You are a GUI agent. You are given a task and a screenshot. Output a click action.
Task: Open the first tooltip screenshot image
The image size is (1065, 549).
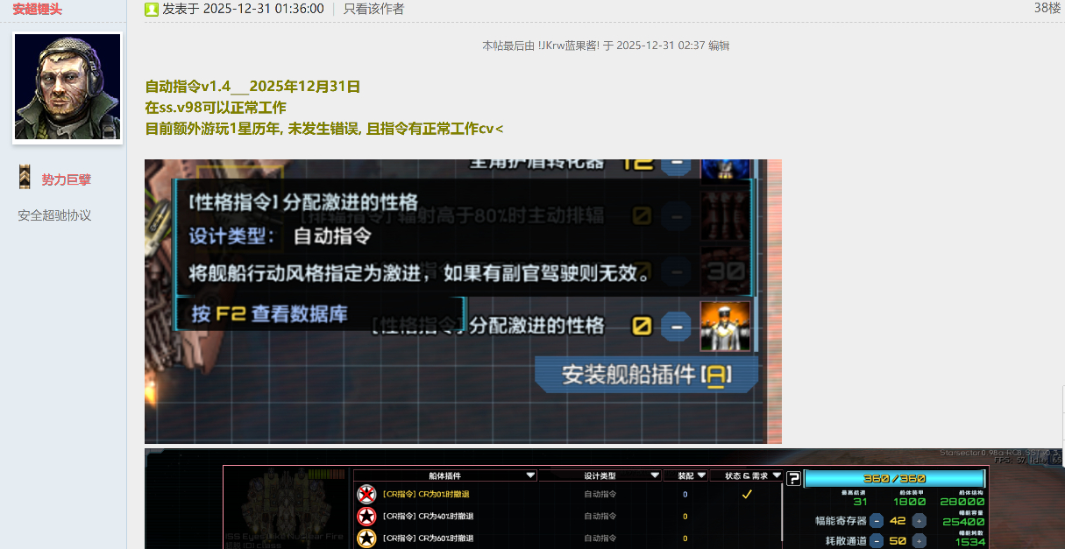[463, 301]
